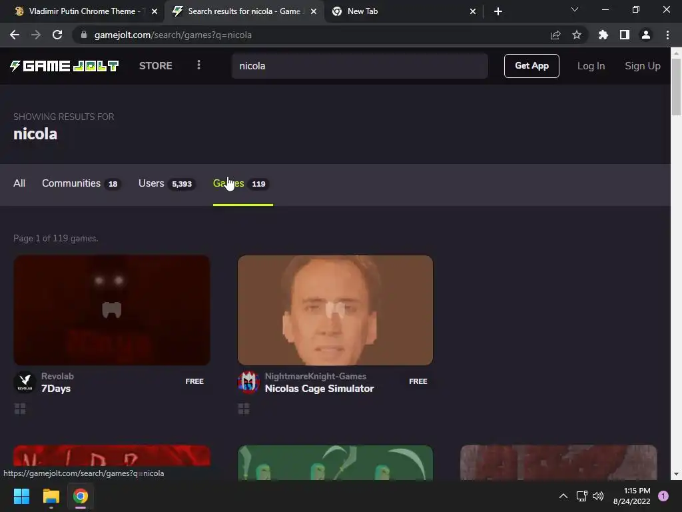Open the tab search chevron
The width and height of the screenshot is (682, 512).
575,9
